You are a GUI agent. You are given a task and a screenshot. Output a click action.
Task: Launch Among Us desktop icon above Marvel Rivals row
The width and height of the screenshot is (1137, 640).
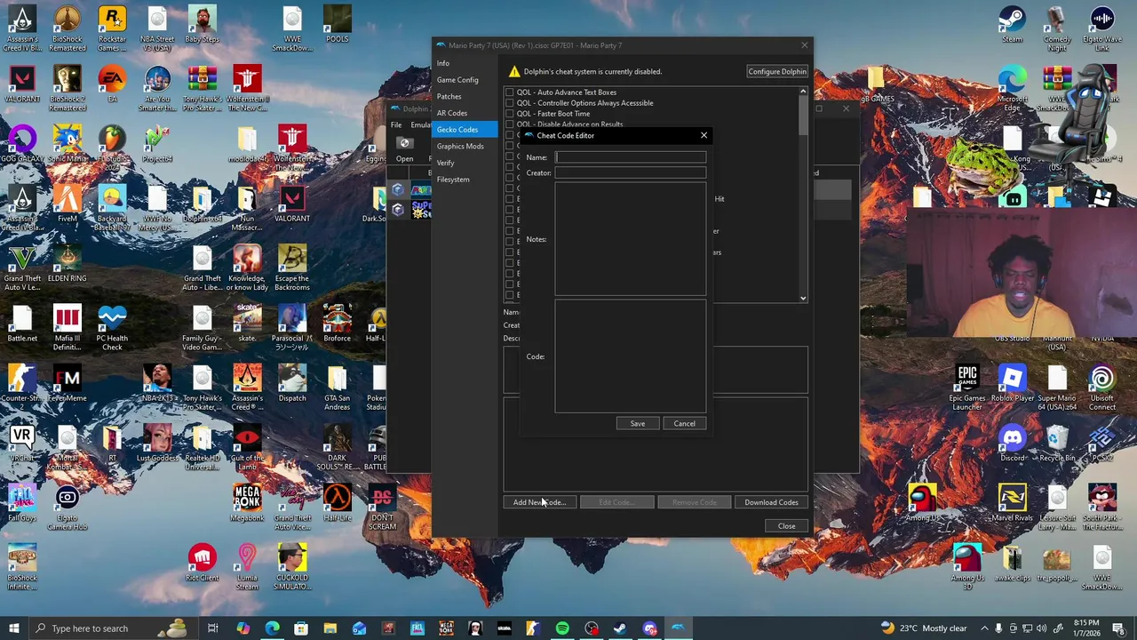pyautogui.click(x=922, y=502)
